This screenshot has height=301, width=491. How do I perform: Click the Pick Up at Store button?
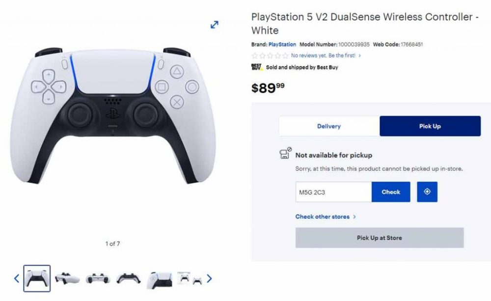380,238
